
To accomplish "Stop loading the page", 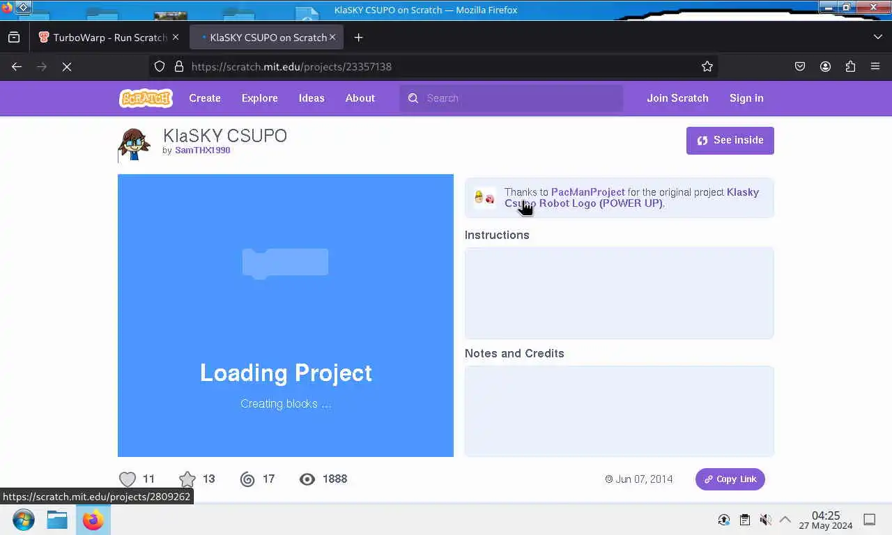I will tap(67, 67).
